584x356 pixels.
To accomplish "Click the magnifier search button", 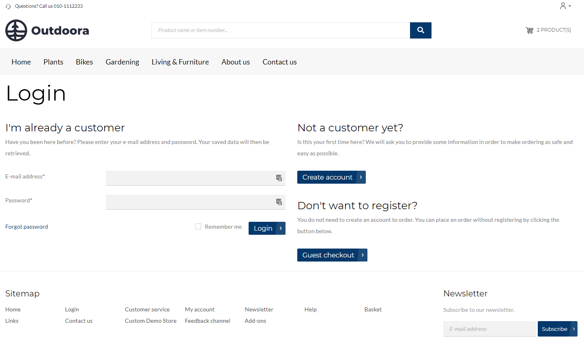I will click(421, 30).
